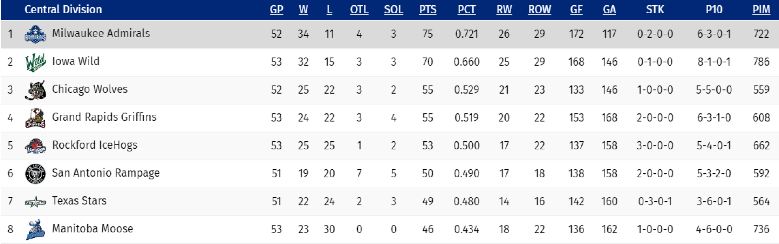Sort by PIM column header
779x244 pixels.
(761, 10)
